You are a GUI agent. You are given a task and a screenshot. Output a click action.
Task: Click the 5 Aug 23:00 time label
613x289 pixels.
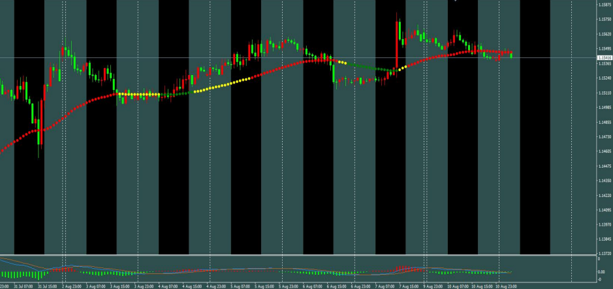(x=289, y=286)
